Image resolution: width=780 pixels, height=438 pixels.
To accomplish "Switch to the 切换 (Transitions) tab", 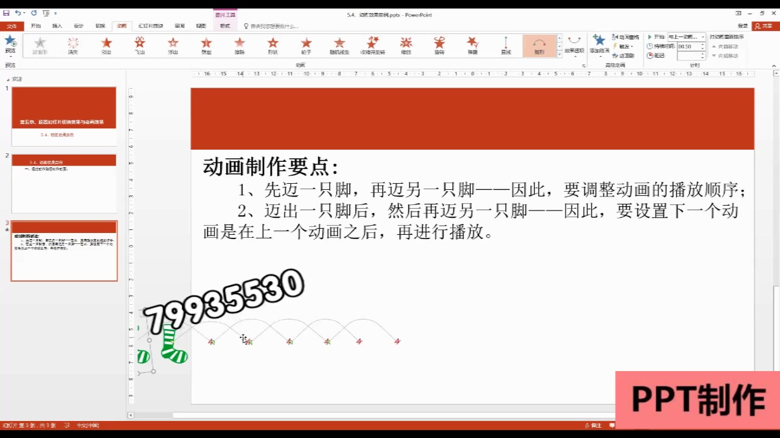I will click(101, 26).
